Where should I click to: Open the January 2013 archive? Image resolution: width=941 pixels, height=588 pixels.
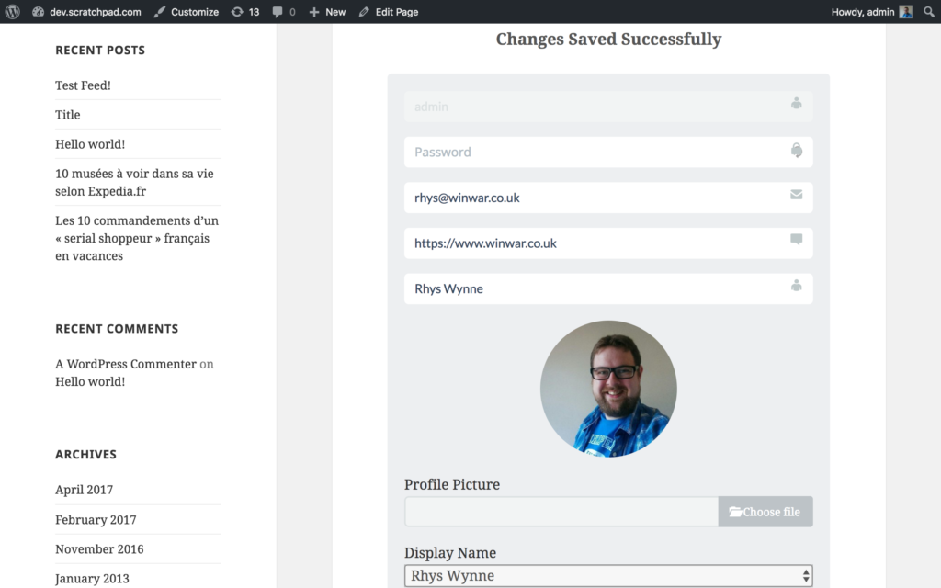[92, 579]
